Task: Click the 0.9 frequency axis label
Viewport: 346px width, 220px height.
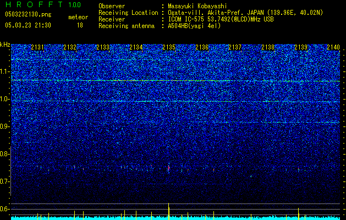Action: point(5,127)
